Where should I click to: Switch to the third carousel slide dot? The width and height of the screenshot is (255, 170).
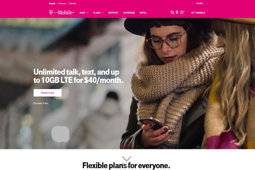(131, 146)
